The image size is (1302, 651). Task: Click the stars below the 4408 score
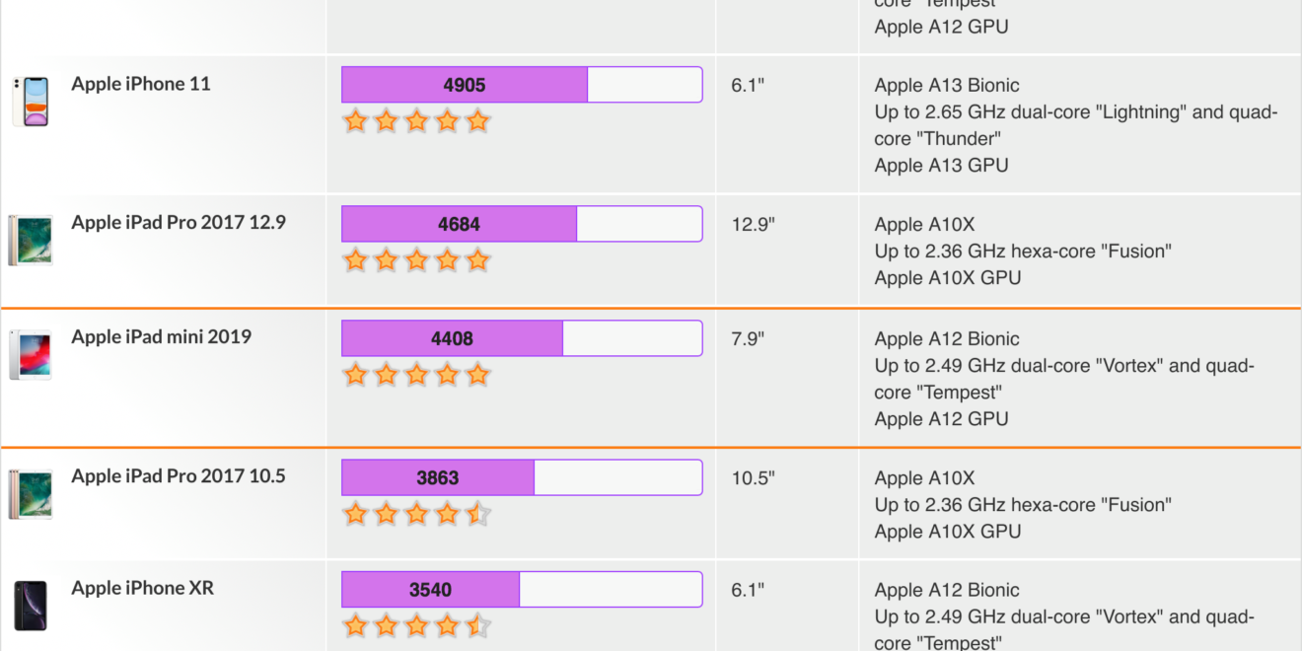(x=416, y=375)
